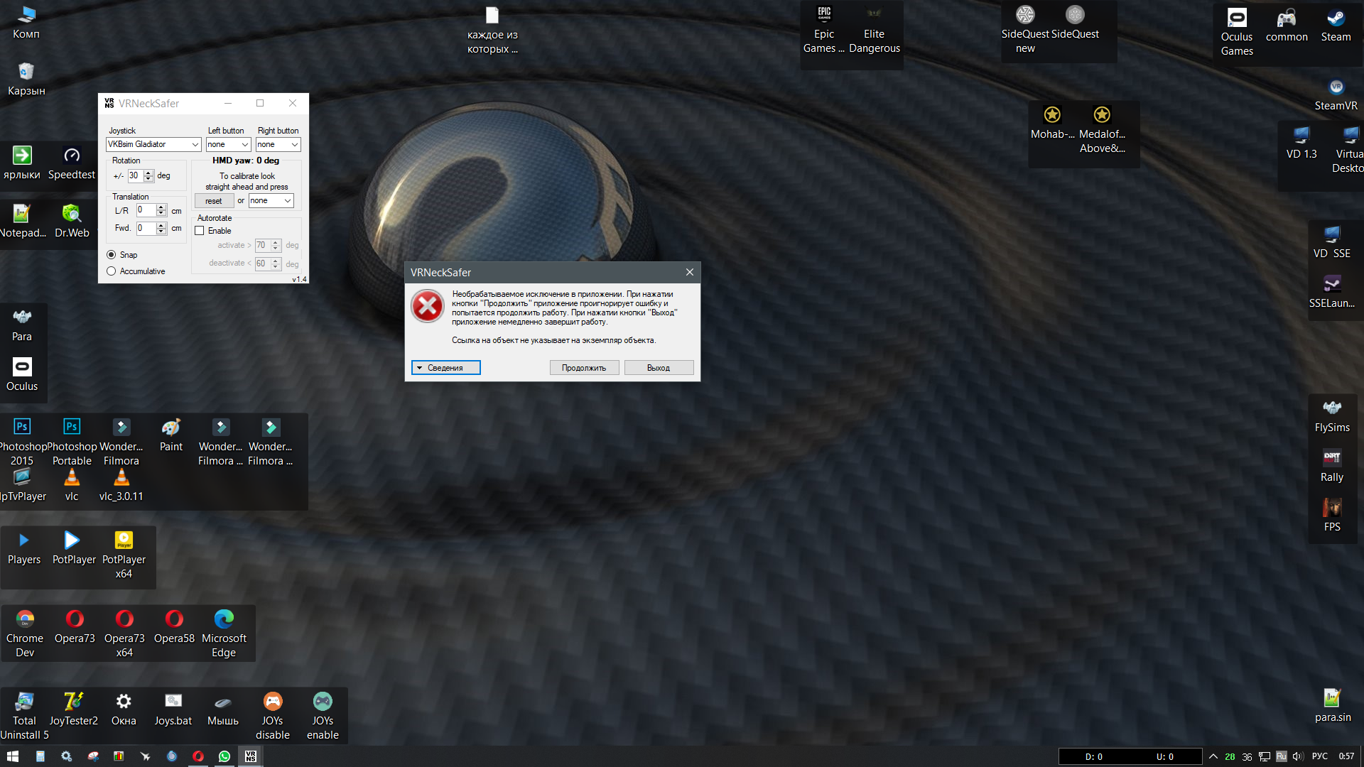The width and height of the screenshot is (1364, 767).
Task: Select the Accumulative radio button
Action: 111,271
